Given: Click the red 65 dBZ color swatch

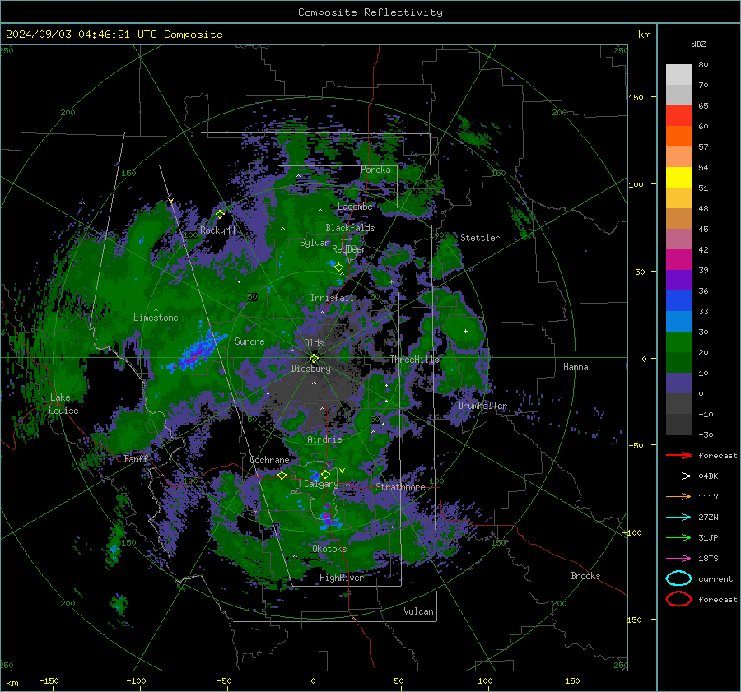Looking at the screenshot, I should click(x=678, y=115).
